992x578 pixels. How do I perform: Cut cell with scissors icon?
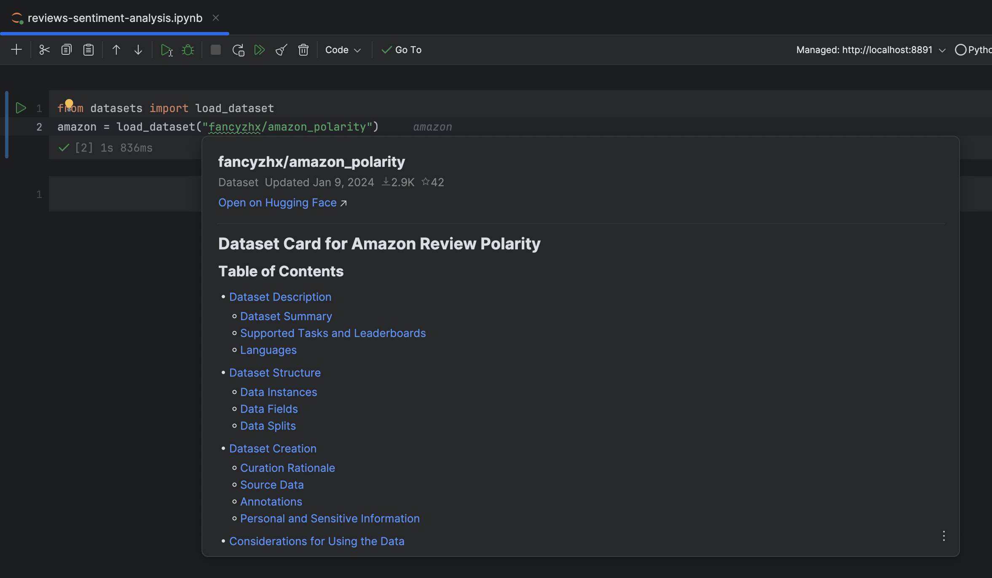tap(44, 50)
